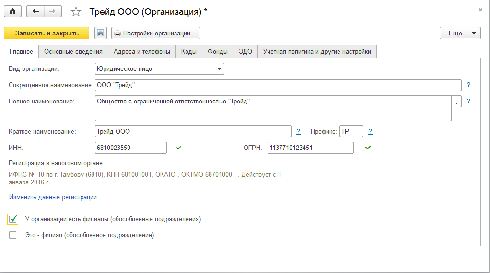
Task: Open the full name ellipsis editor button
Action: pos(457,102)
